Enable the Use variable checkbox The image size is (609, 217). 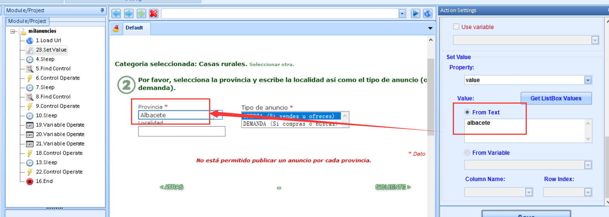point(456,27)
